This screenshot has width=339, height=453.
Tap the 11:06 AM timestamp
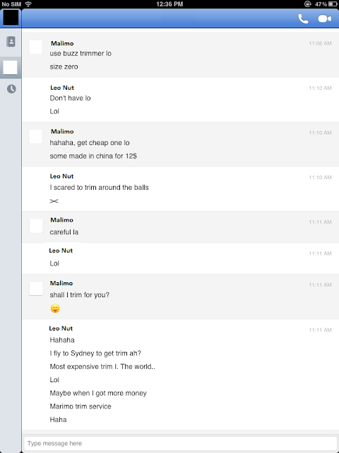pos(320,43)
